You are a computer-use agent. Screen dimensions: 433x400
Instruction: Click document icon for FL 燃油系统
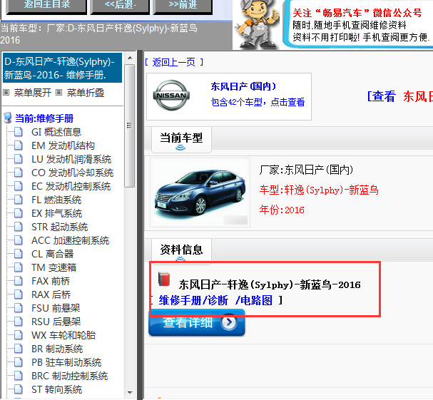[19, 200]
